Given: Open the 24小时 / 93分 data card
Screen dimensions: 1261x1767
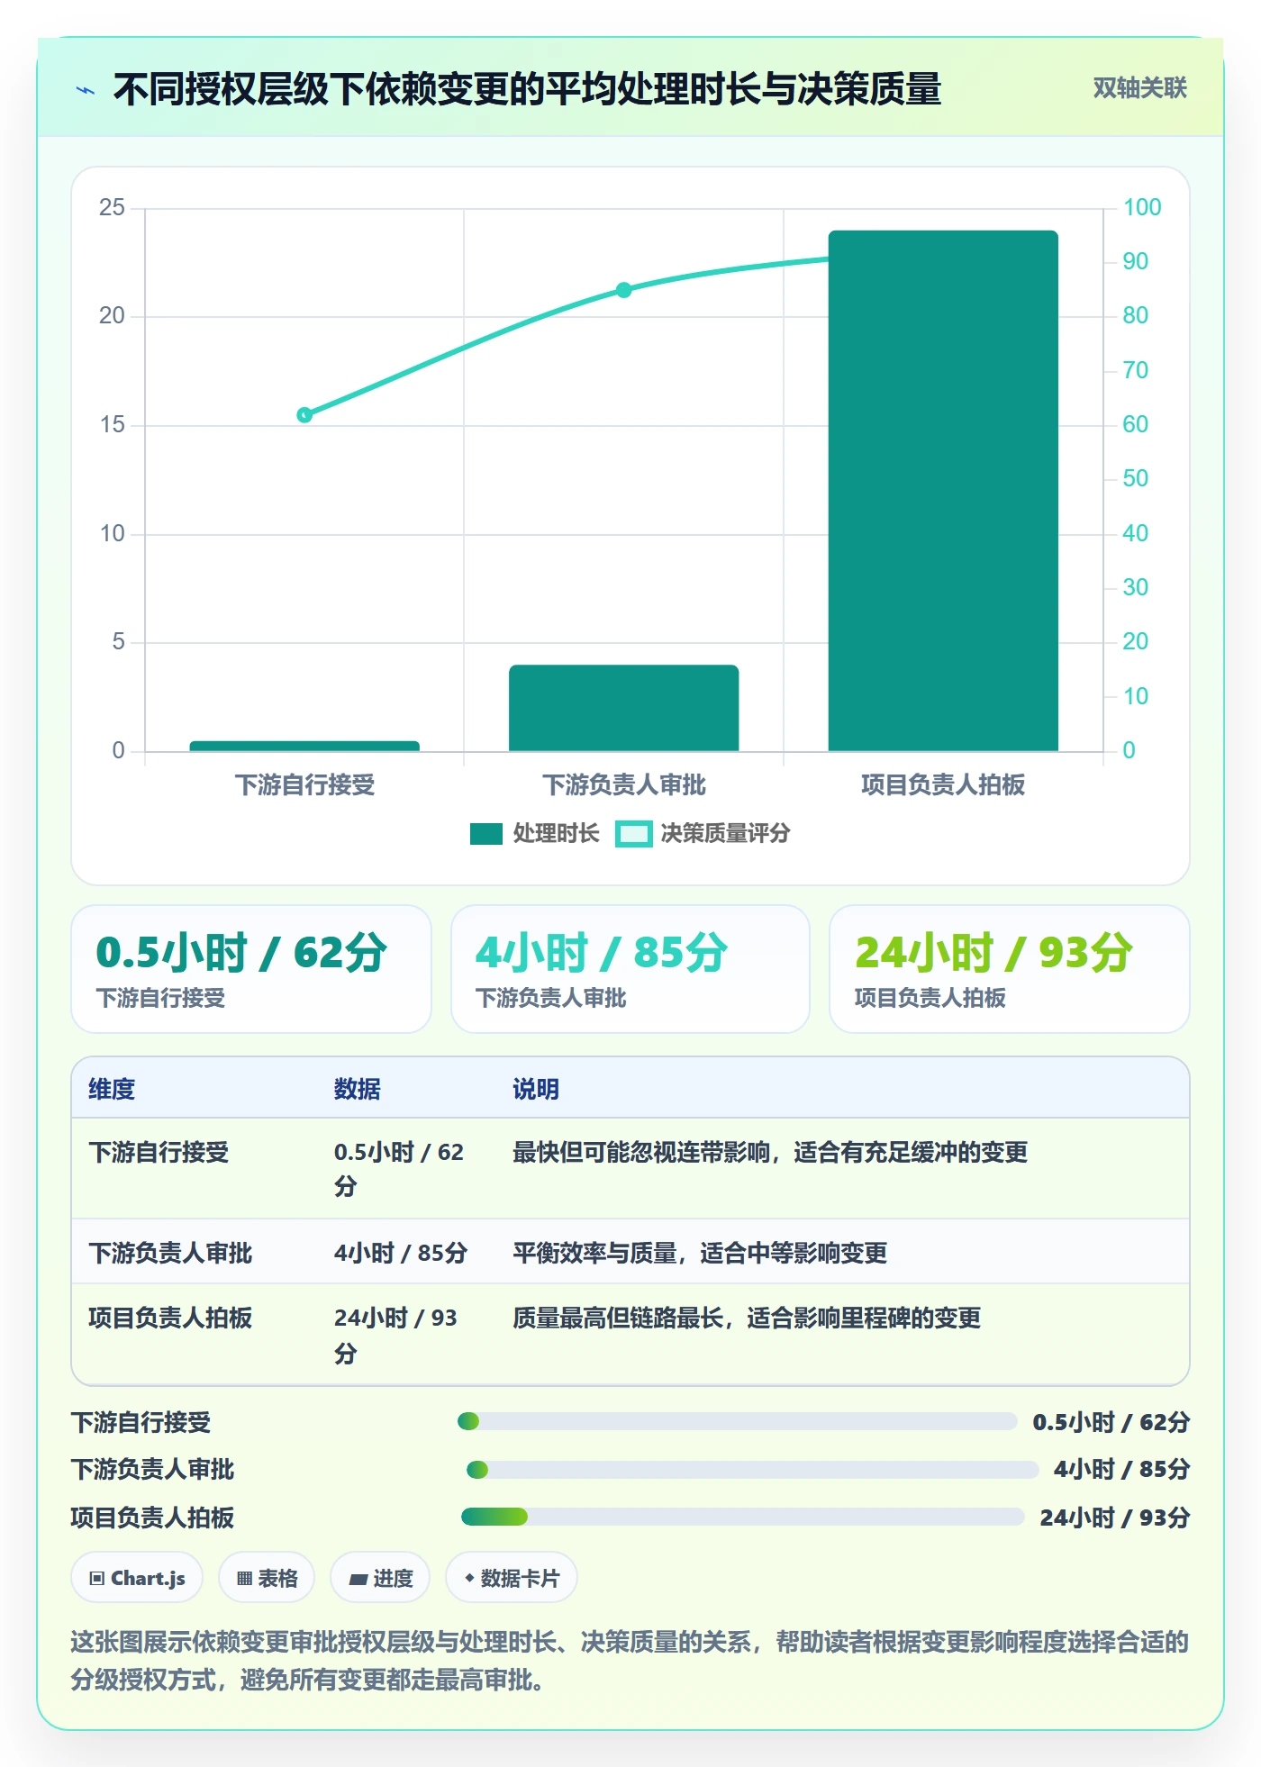Looking at the screenshot, I should click(x=1010, y=969).
